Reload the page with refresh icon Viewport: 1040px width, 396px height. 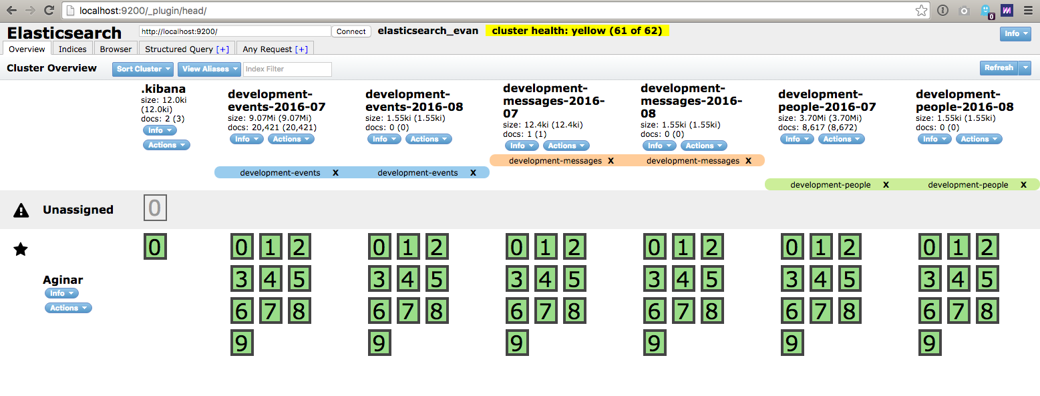point(49,10)
